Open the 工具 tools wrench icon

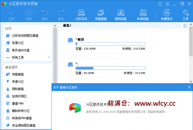[186, 15]
